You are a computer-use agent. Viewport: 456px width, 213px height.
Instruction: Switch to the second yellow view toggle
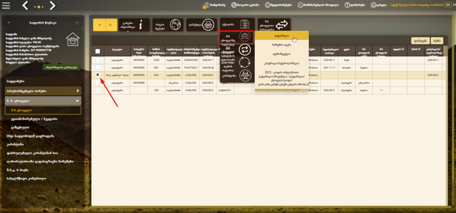(111, 25)
